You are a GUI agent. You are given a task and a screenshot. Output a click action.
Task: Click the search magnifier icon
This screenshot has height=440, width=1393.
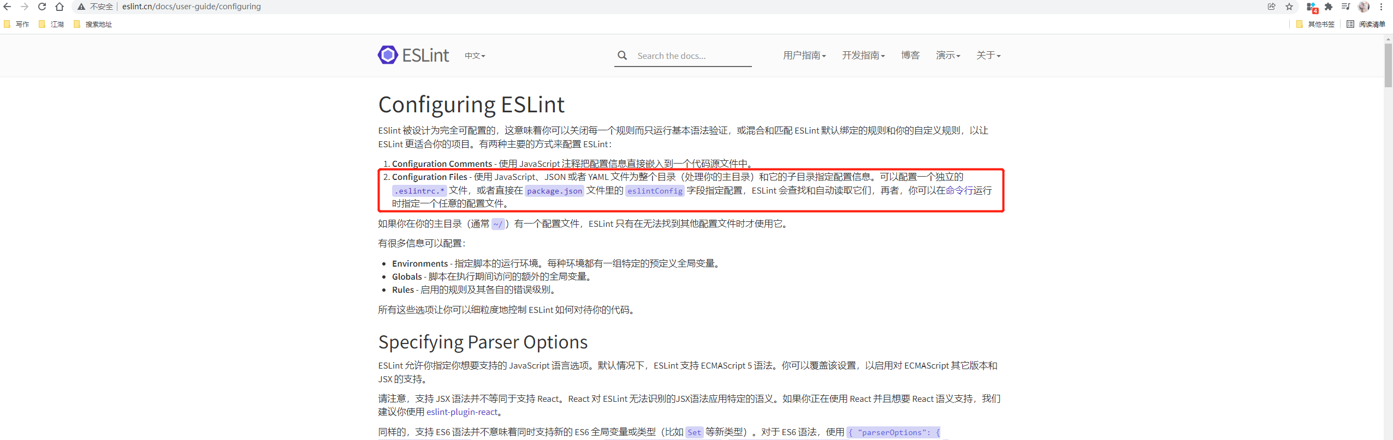pyautogui.click(x=622, y=56)
